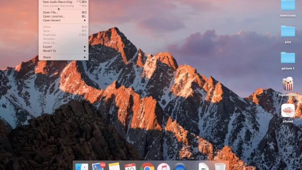This screenshot has width=302, height=170.
Task: Expand the Open Recent submenu
Action: 64,20
